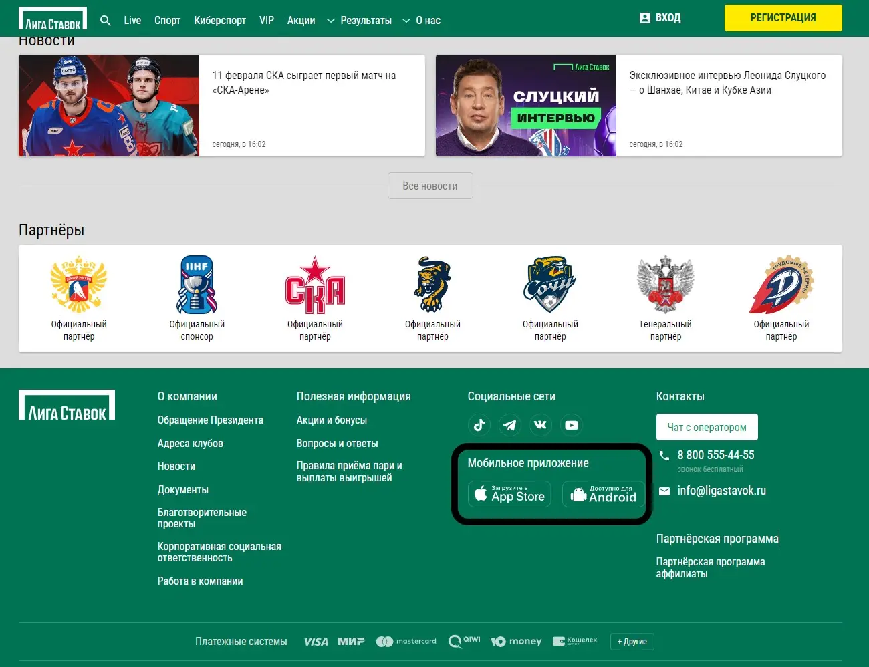The height and width of the screenshot is (667, 869).
Task: Start Чат с оператором
Action: (x=707, y=427)
